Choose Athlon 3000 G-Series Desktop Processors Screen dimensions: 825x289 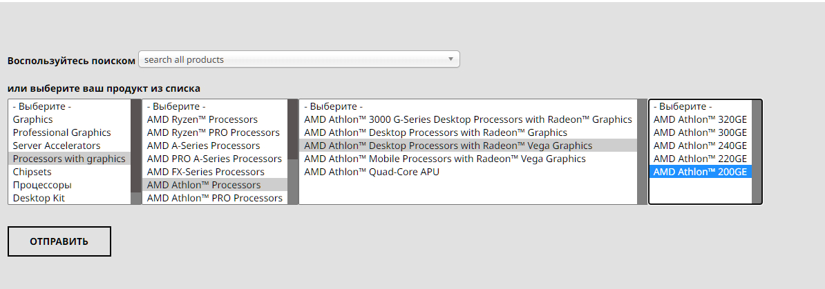[468, 119]
